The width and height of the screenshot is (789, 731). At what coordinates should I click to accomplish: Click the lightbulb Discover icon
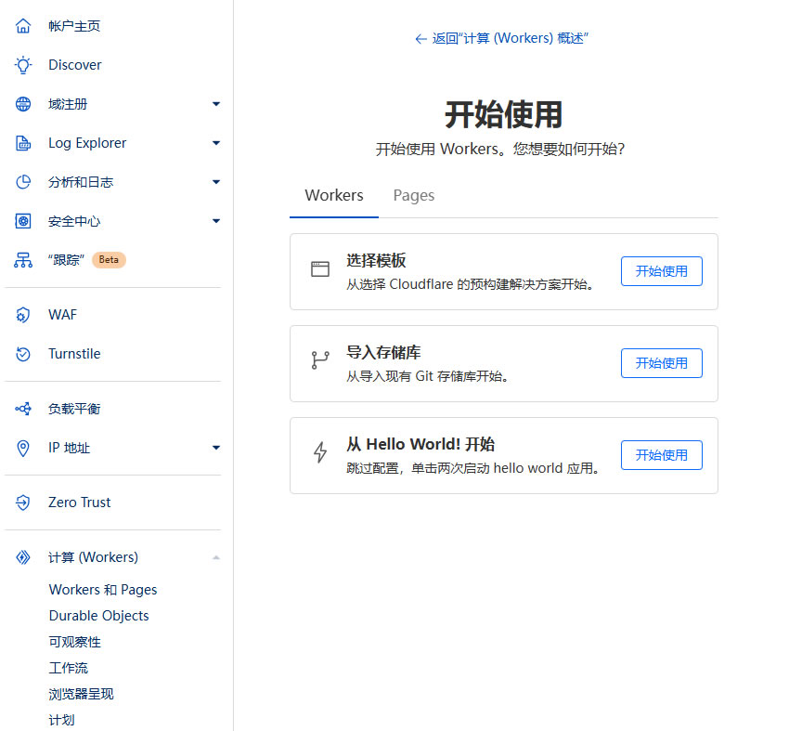pos(23,65)
